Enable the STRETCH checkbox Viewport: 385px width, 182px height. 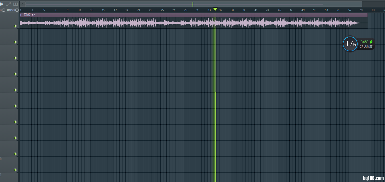click(x=17, y=10)
